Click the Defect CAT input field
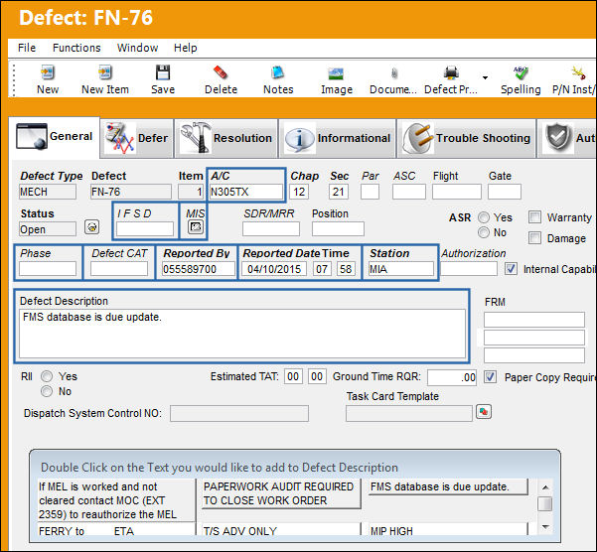The height and width of the screenshot is (552, 597). (x=119, y=269)
